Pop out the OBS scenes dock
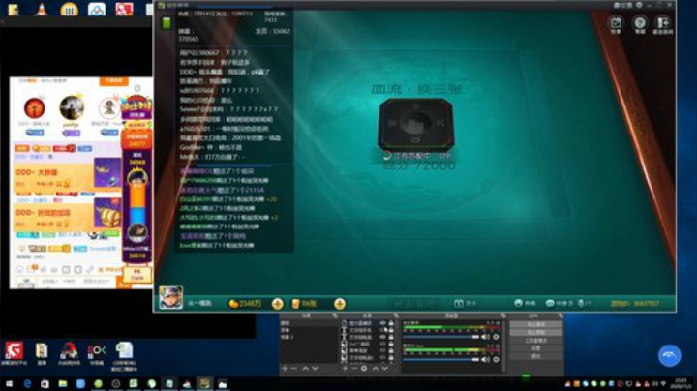This screenshot has width=697, height=391. click(x=334, y=316)
